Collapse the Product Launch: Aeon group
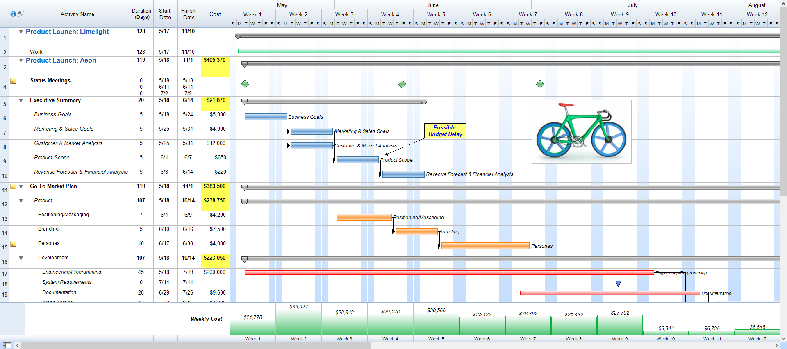787x349 pixels. (x=21, y=61)
